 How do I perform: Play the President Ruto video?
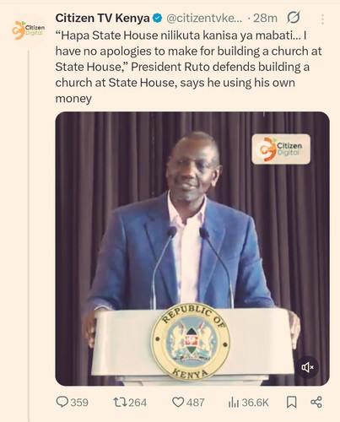192,249
